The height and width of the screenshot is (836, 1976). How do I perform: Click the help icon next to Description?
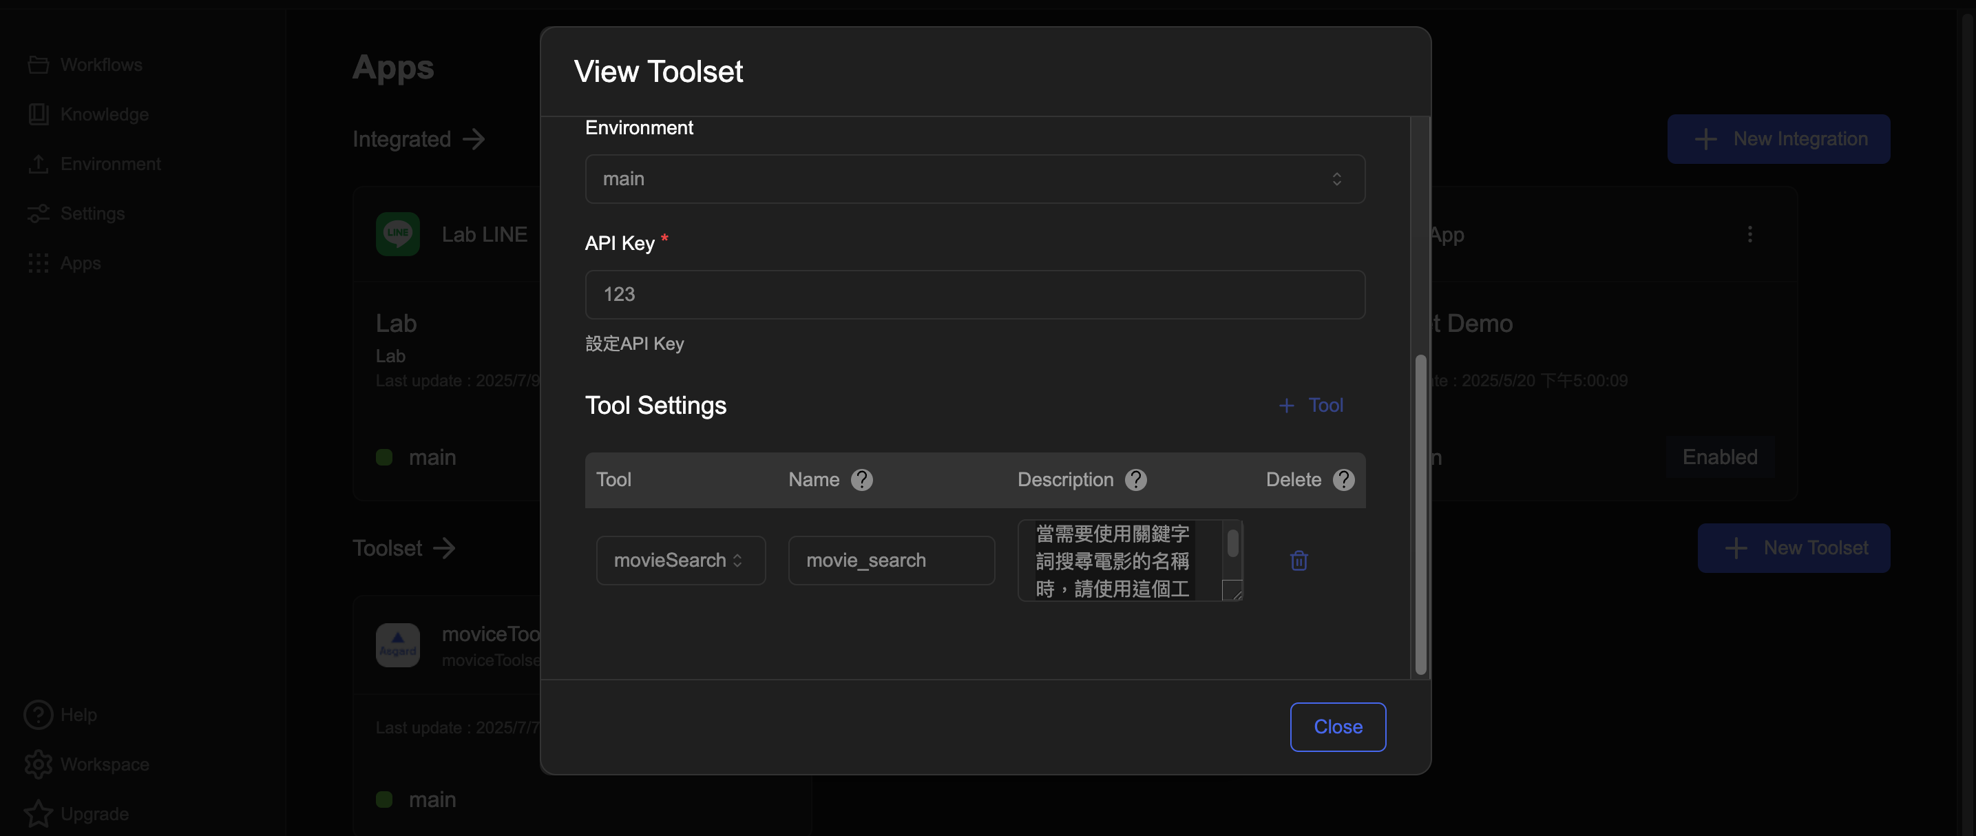pyautogui.click(x=1135, y=479)
